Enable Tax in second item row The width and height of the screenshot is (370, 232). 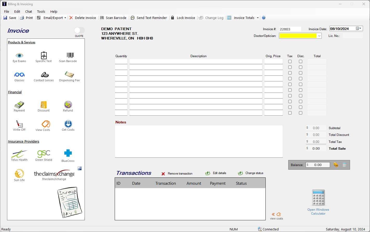tap(290, 67)
